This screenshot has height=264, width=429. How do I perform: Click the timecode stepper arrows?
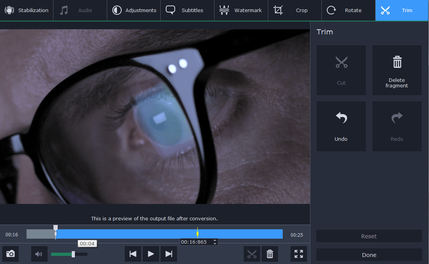coord(214,242)
